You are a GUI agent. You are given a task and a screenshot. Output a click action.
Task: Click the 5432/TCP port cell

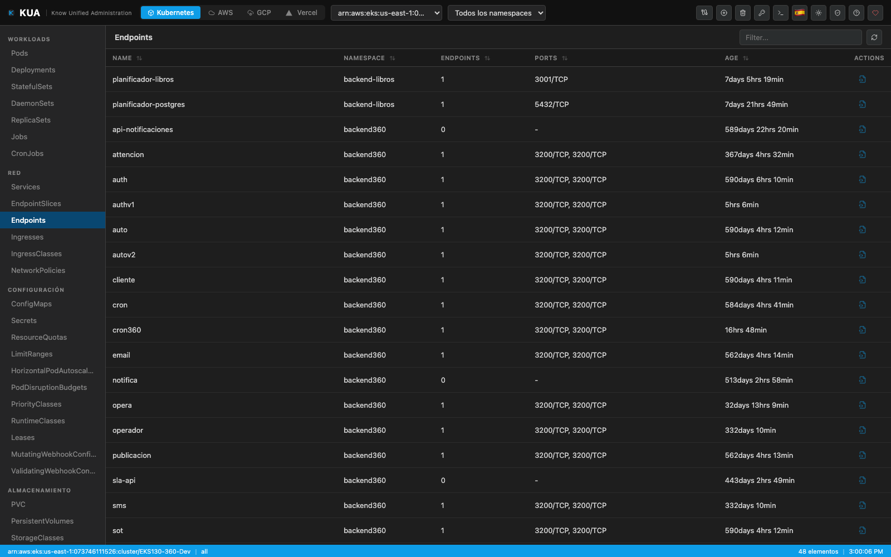tap(552, 104)
